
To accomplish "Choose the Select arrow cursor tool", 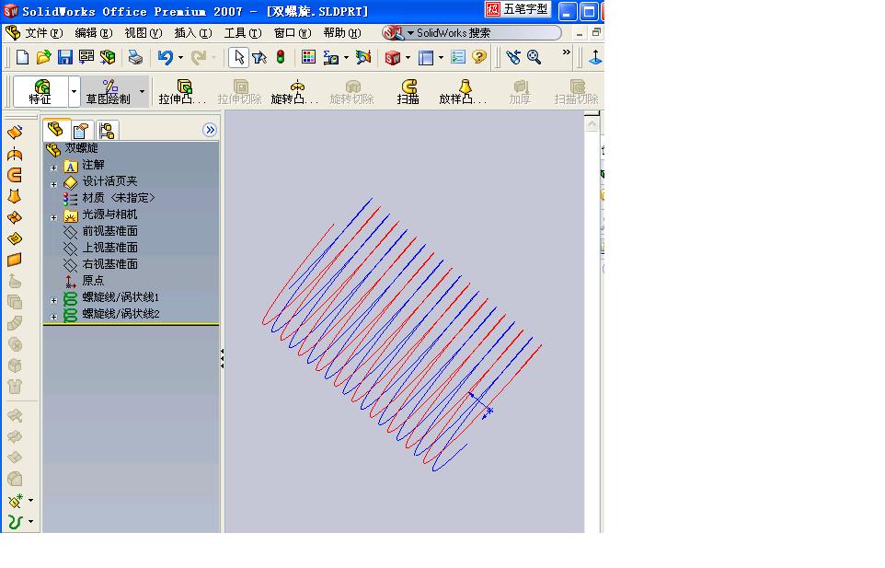I will (x=239, y=57).
